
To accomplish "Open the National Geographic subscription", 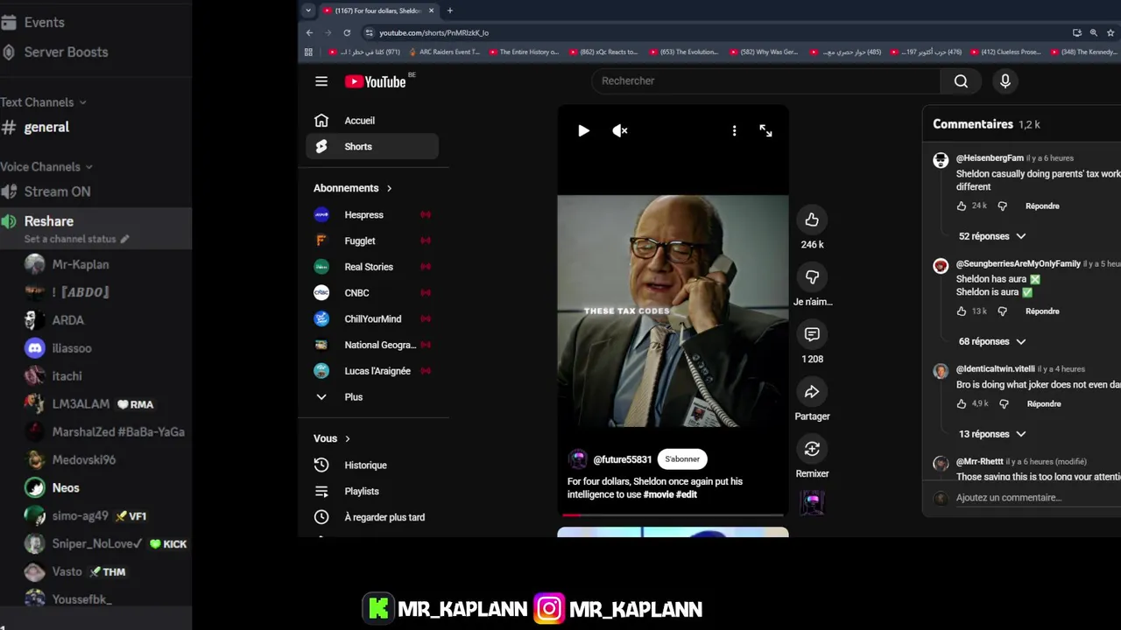I will click(372, 345).
